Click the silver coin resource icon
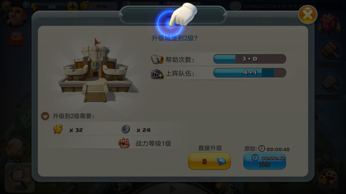This screenshot has height=194, width=346. tap(126, 129)
